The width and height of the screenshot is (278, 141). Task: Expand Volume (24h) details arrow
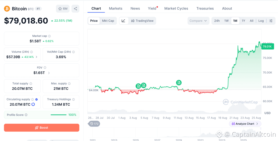pyautogui.click(x=37, y=57)
